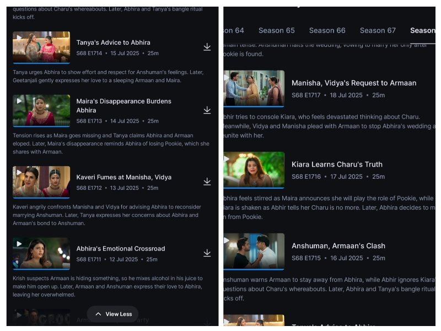This screenshot has height=331, width=441.
Task: Click description starting 'Kaveri angrily confronts Manisha'
Action: [x=107, y=215]
